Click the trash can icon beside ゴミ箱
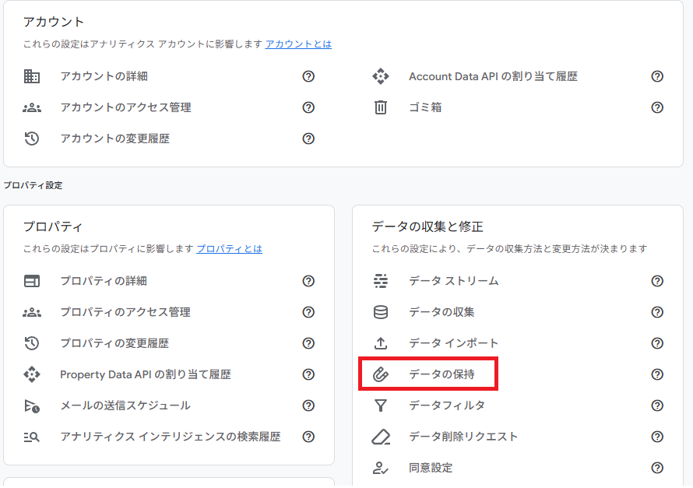The height and width of the screenshot is (488, 693). point(381,107)
